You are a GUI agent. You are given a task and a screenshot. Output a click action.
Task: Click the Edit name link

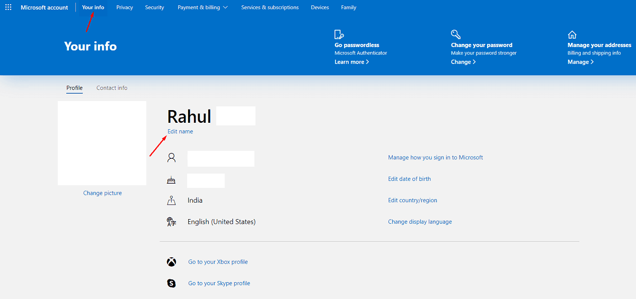coord(180,131)
